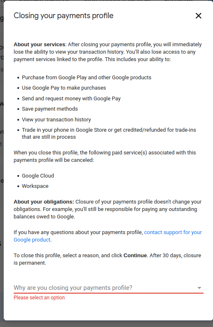Click the 'Closing your payments profile' title
The height and width of the screenshot is (327, 213).
[x=64, y=16]
